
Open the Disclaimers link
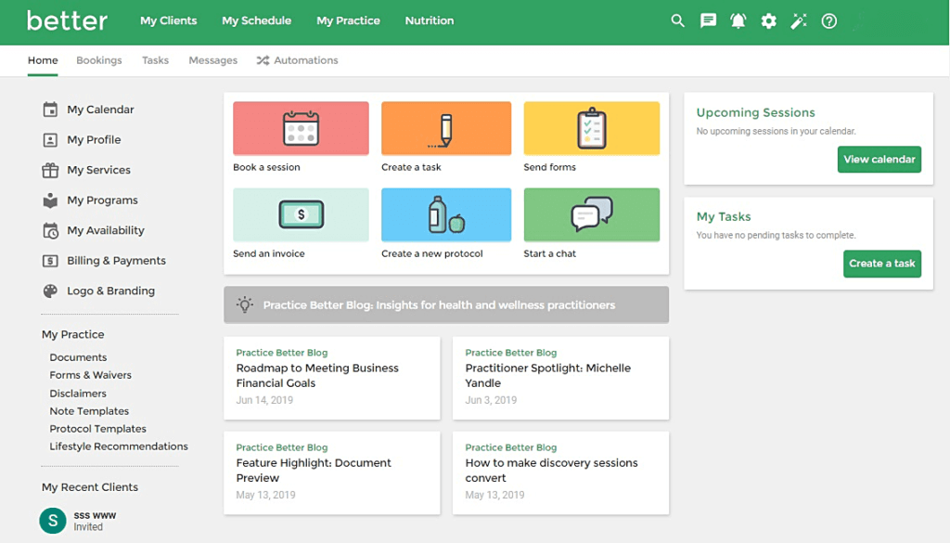78,394
